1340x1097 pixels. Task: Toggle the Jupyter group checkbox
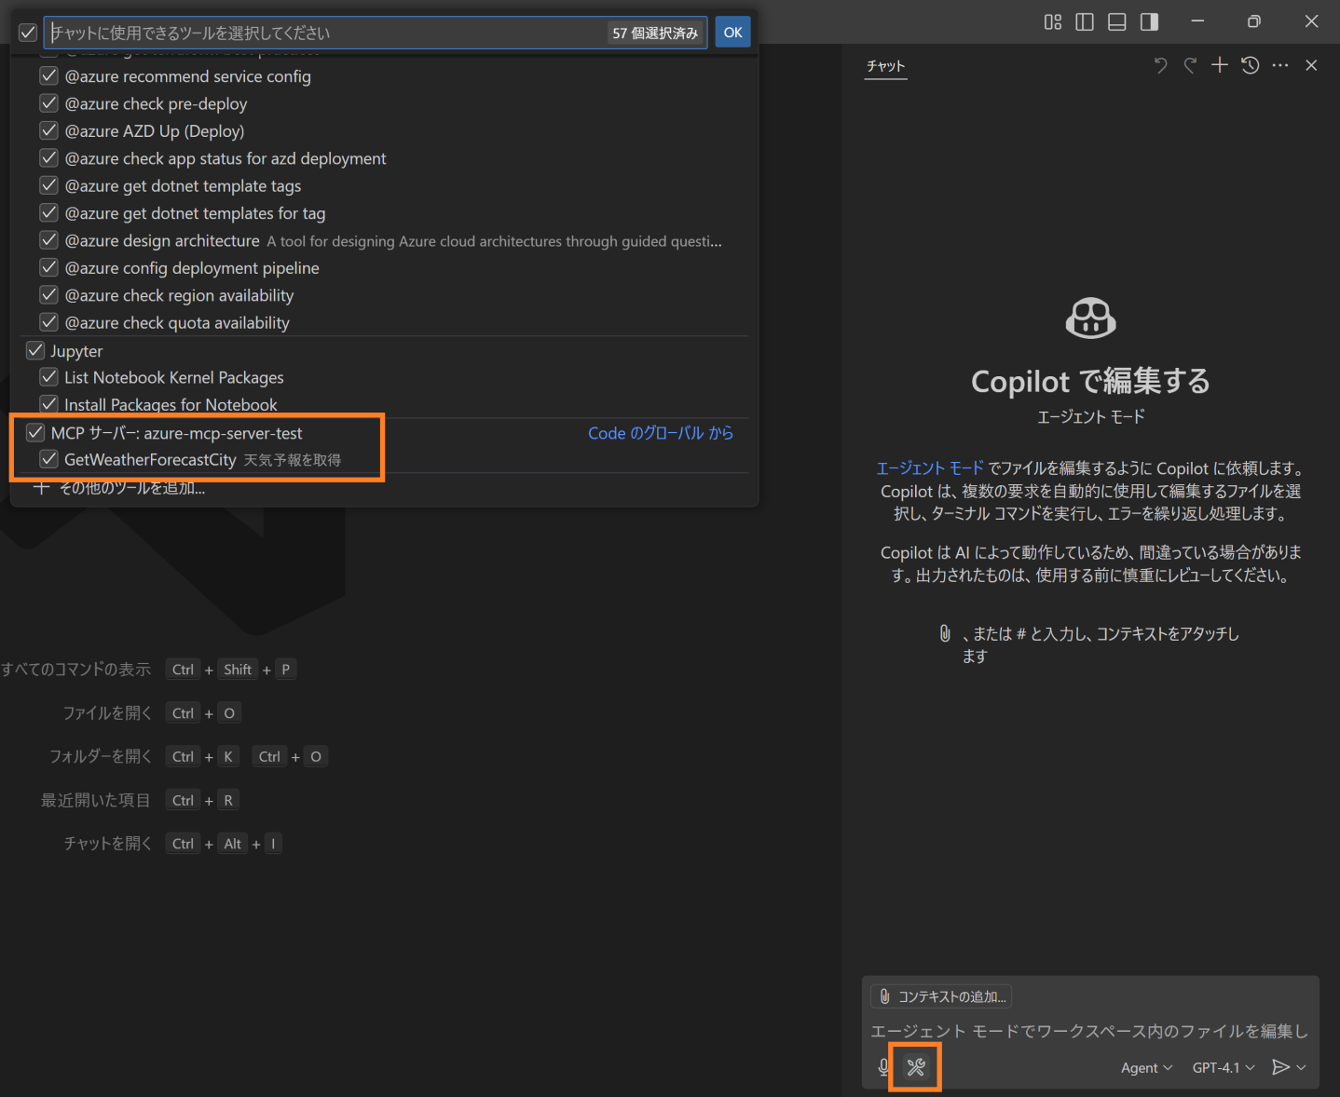[35, 350]
